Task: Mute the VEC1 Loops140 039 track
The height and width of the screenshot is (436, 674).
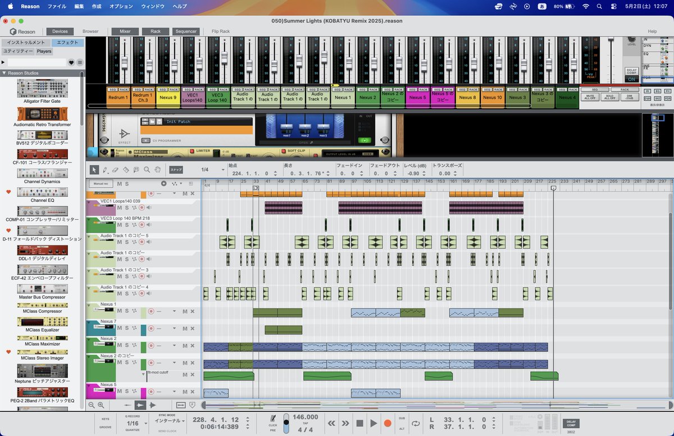Action: pos(119,208)
